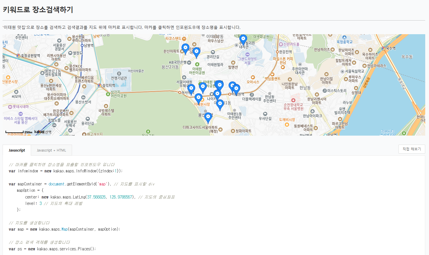Click the 도깨비시장 market icon
This screenshot has height=255, width=429.
287,125
